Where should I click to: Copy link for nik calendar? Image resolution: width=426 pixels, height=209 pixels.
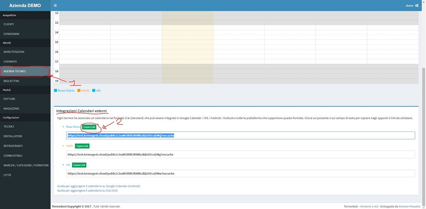click(x=79, y=165)
